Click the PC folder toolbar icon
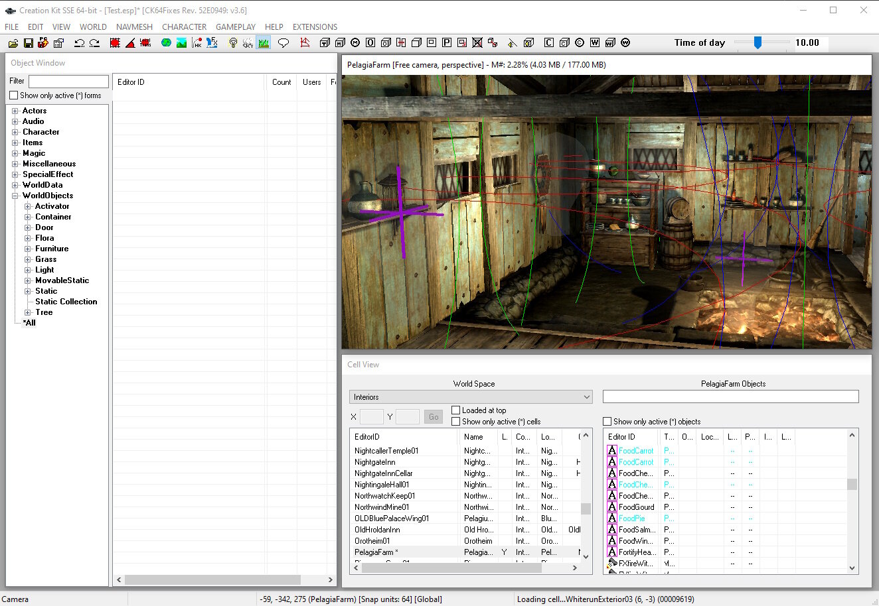 pos(43,43)
